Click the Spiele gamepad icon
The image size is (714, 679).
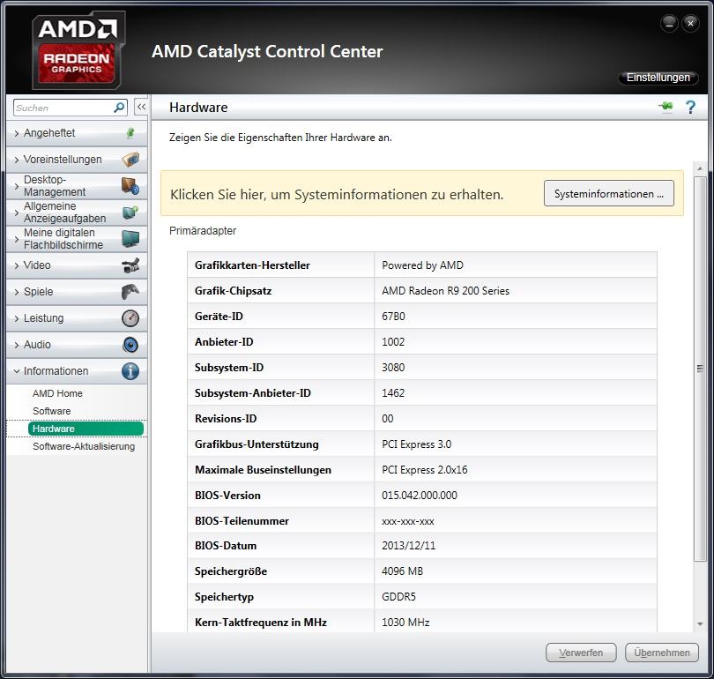(130, 292)
